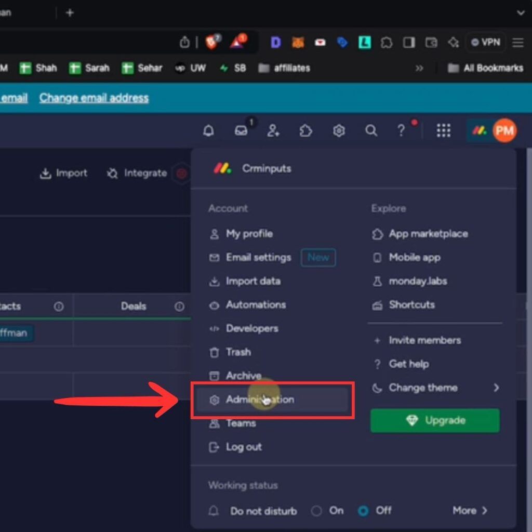
Task: Click Invite members in menu
Action: [417, 340]
